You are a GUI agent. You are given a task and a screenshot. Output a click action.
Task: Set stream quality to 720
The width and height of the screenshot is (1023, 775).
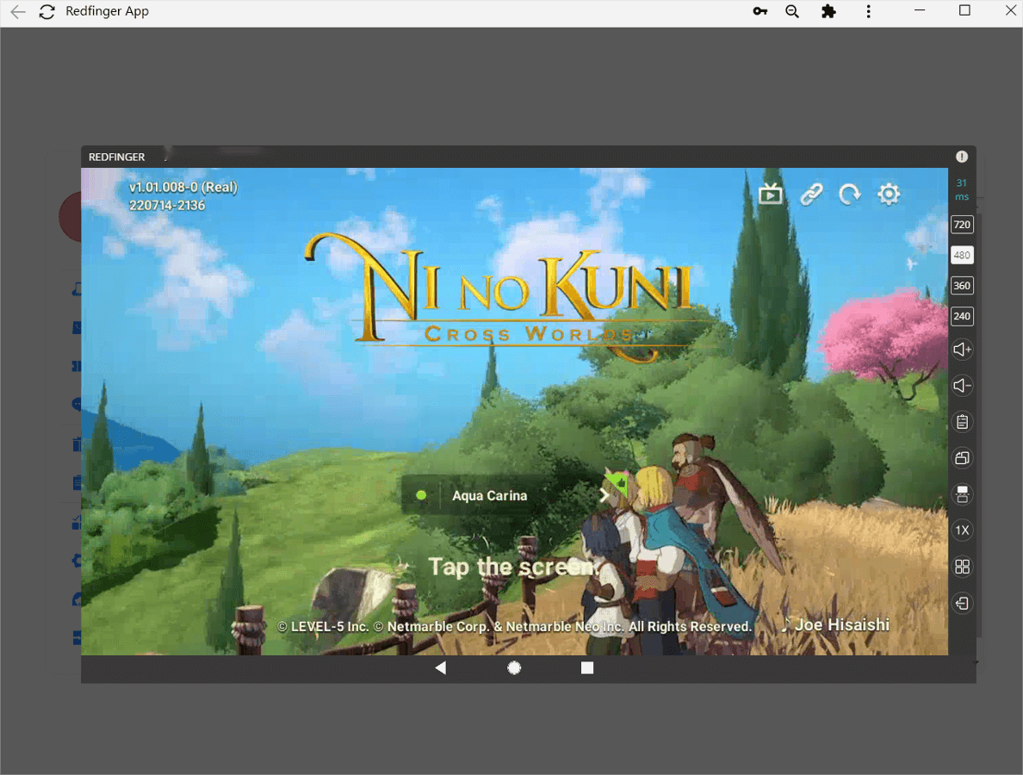coord(962,225)
